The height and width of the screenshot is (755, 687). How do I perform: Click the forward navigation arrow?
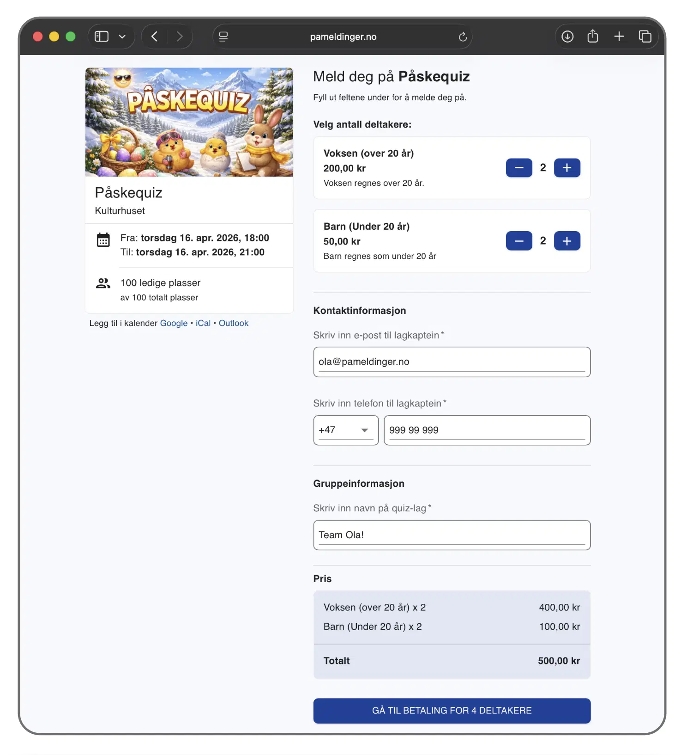[x=180, y=37]
